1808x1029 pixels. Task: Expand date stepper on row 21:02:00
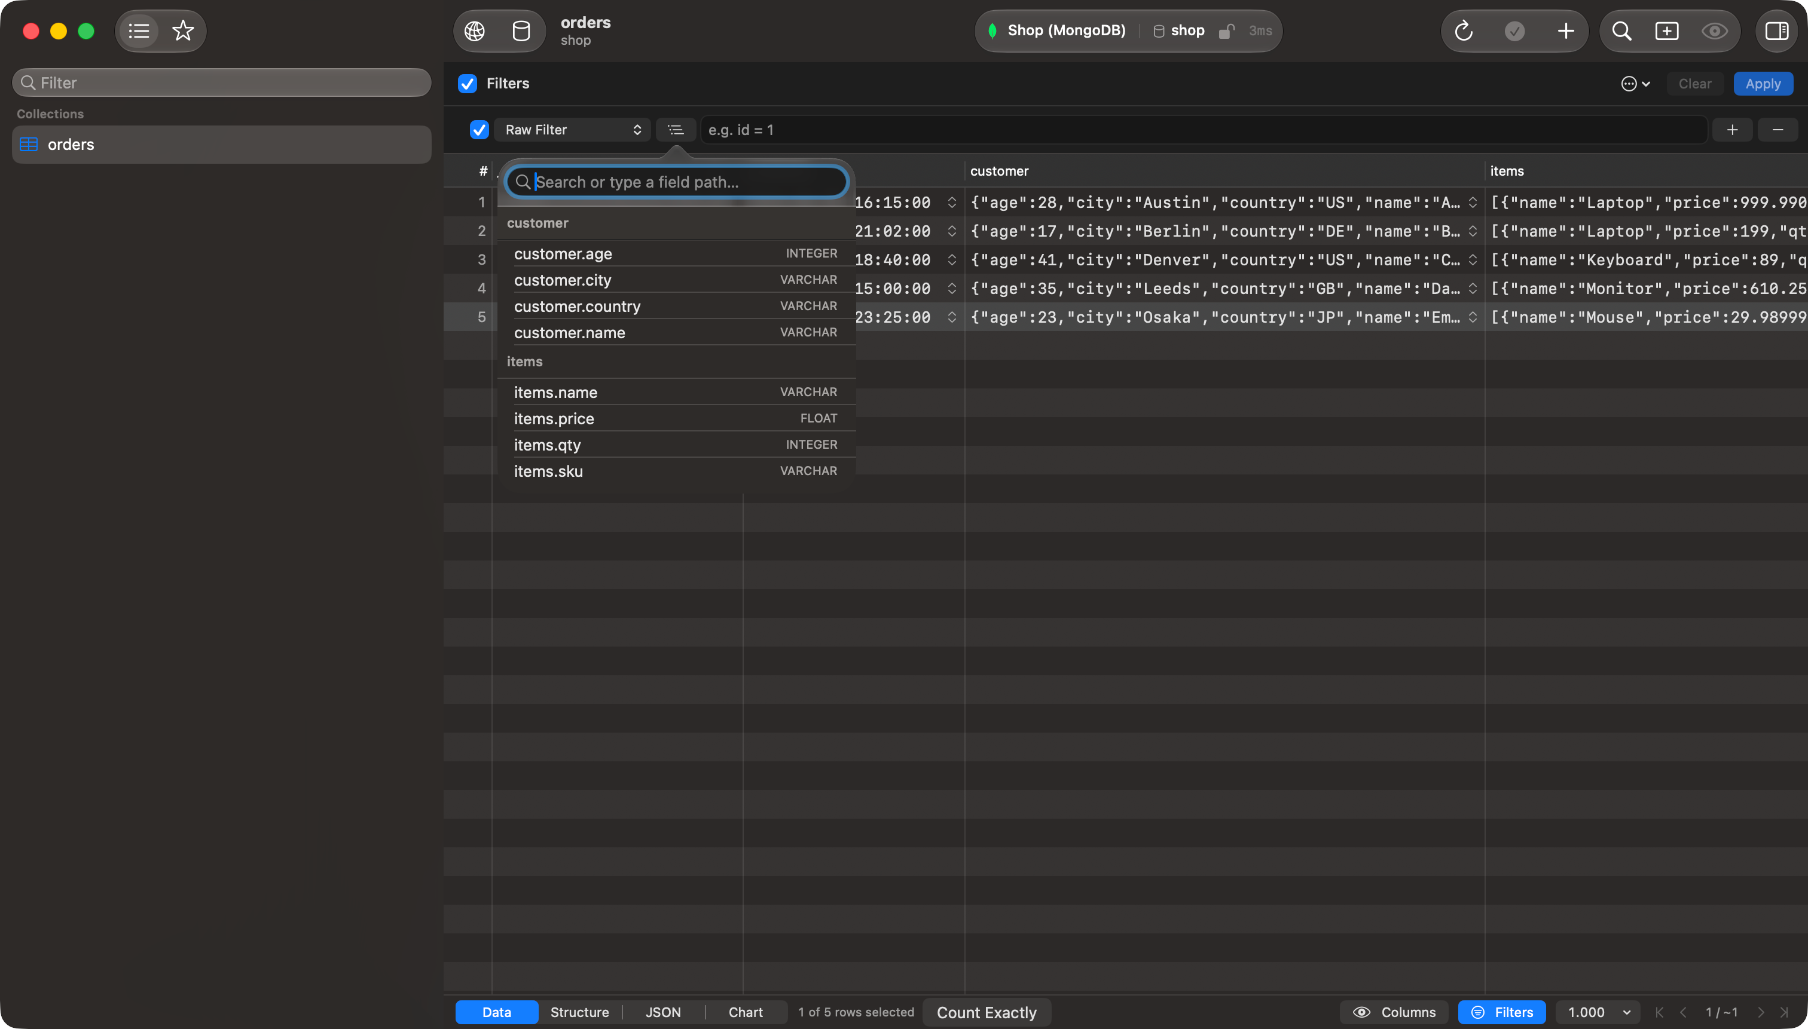pyautogui.click(x=952, y=231)
